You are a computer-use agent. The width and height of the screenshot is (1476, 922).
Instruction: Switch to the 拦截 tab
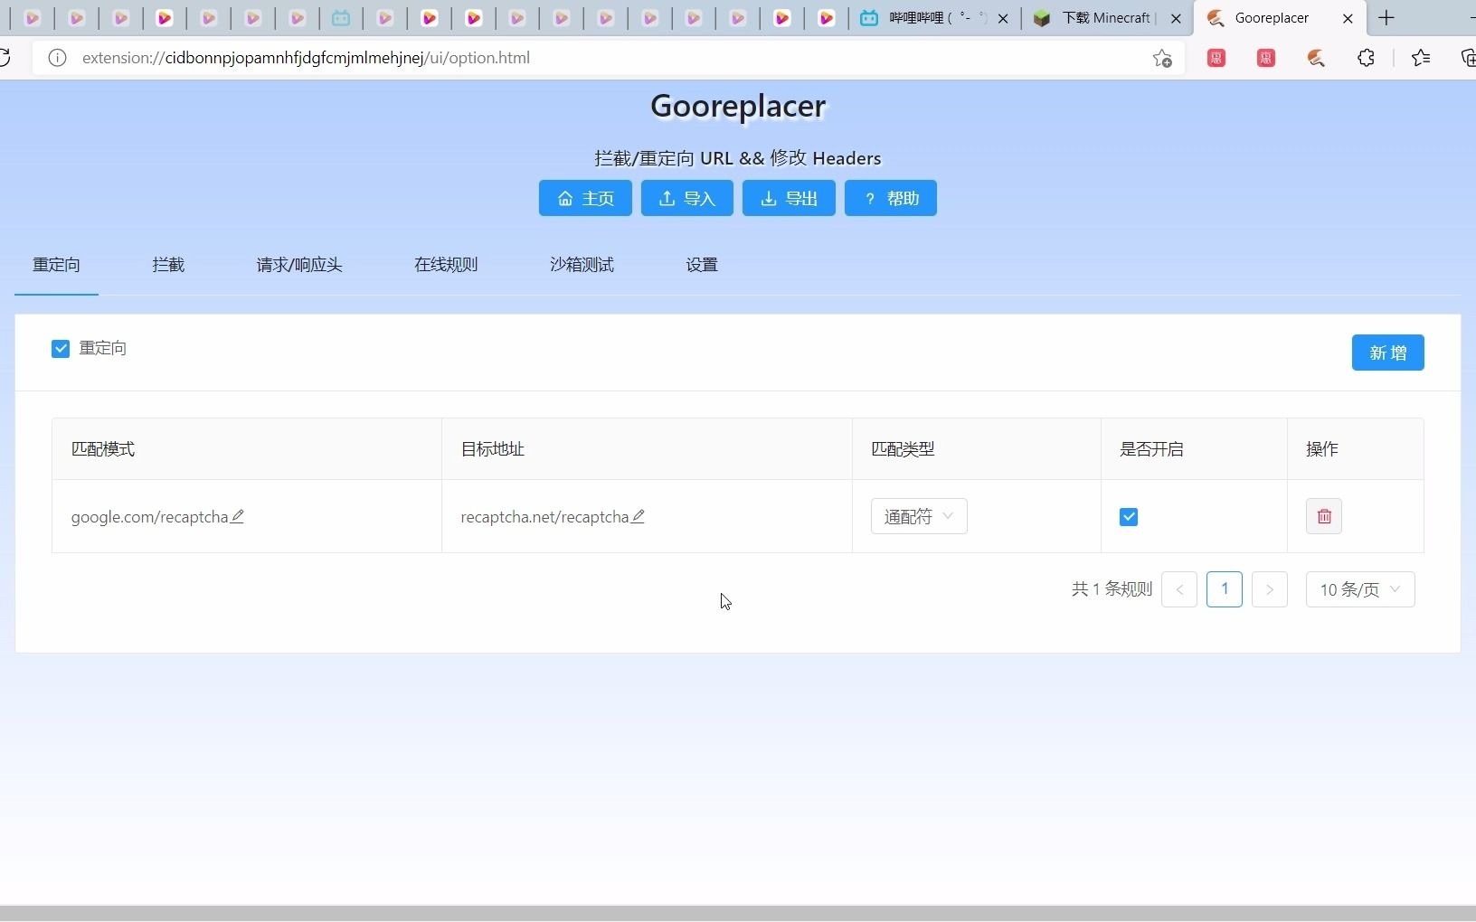167,265
